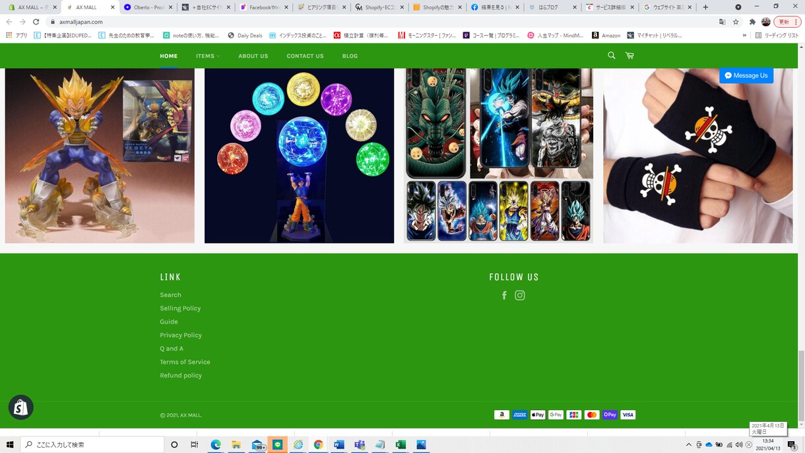Click the AX MALL copyright link

(x=191, y=415)
